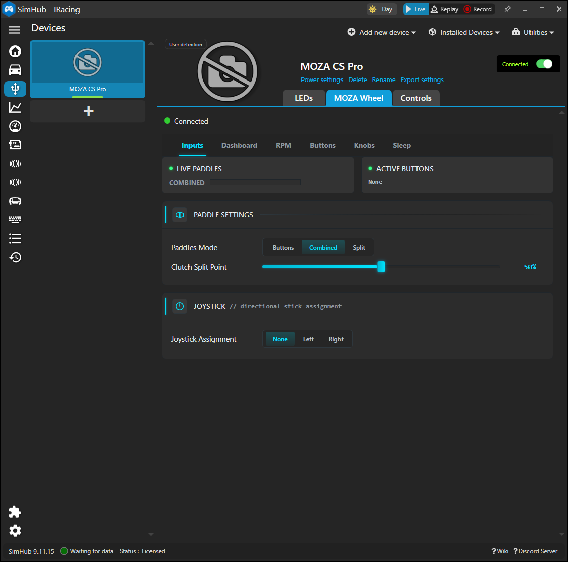Switch to the MOZA Wheel tab
The width and height of the screenshot is (568, 562).
point(359,98)
